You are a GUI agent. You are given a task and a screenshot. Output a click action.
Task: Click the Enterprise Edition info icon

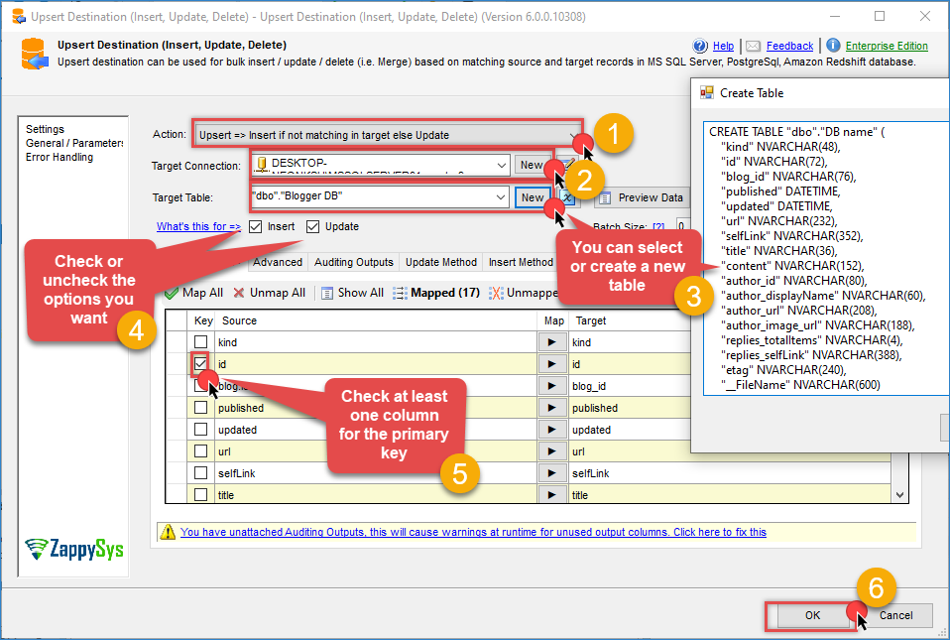(x=833, y=46)
